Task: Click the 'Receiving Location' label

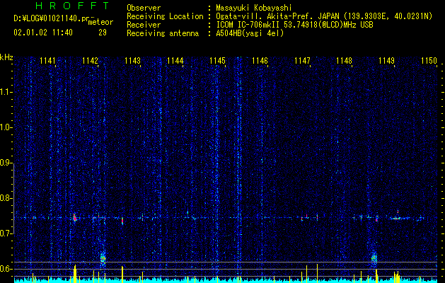Action: [165, 16]
